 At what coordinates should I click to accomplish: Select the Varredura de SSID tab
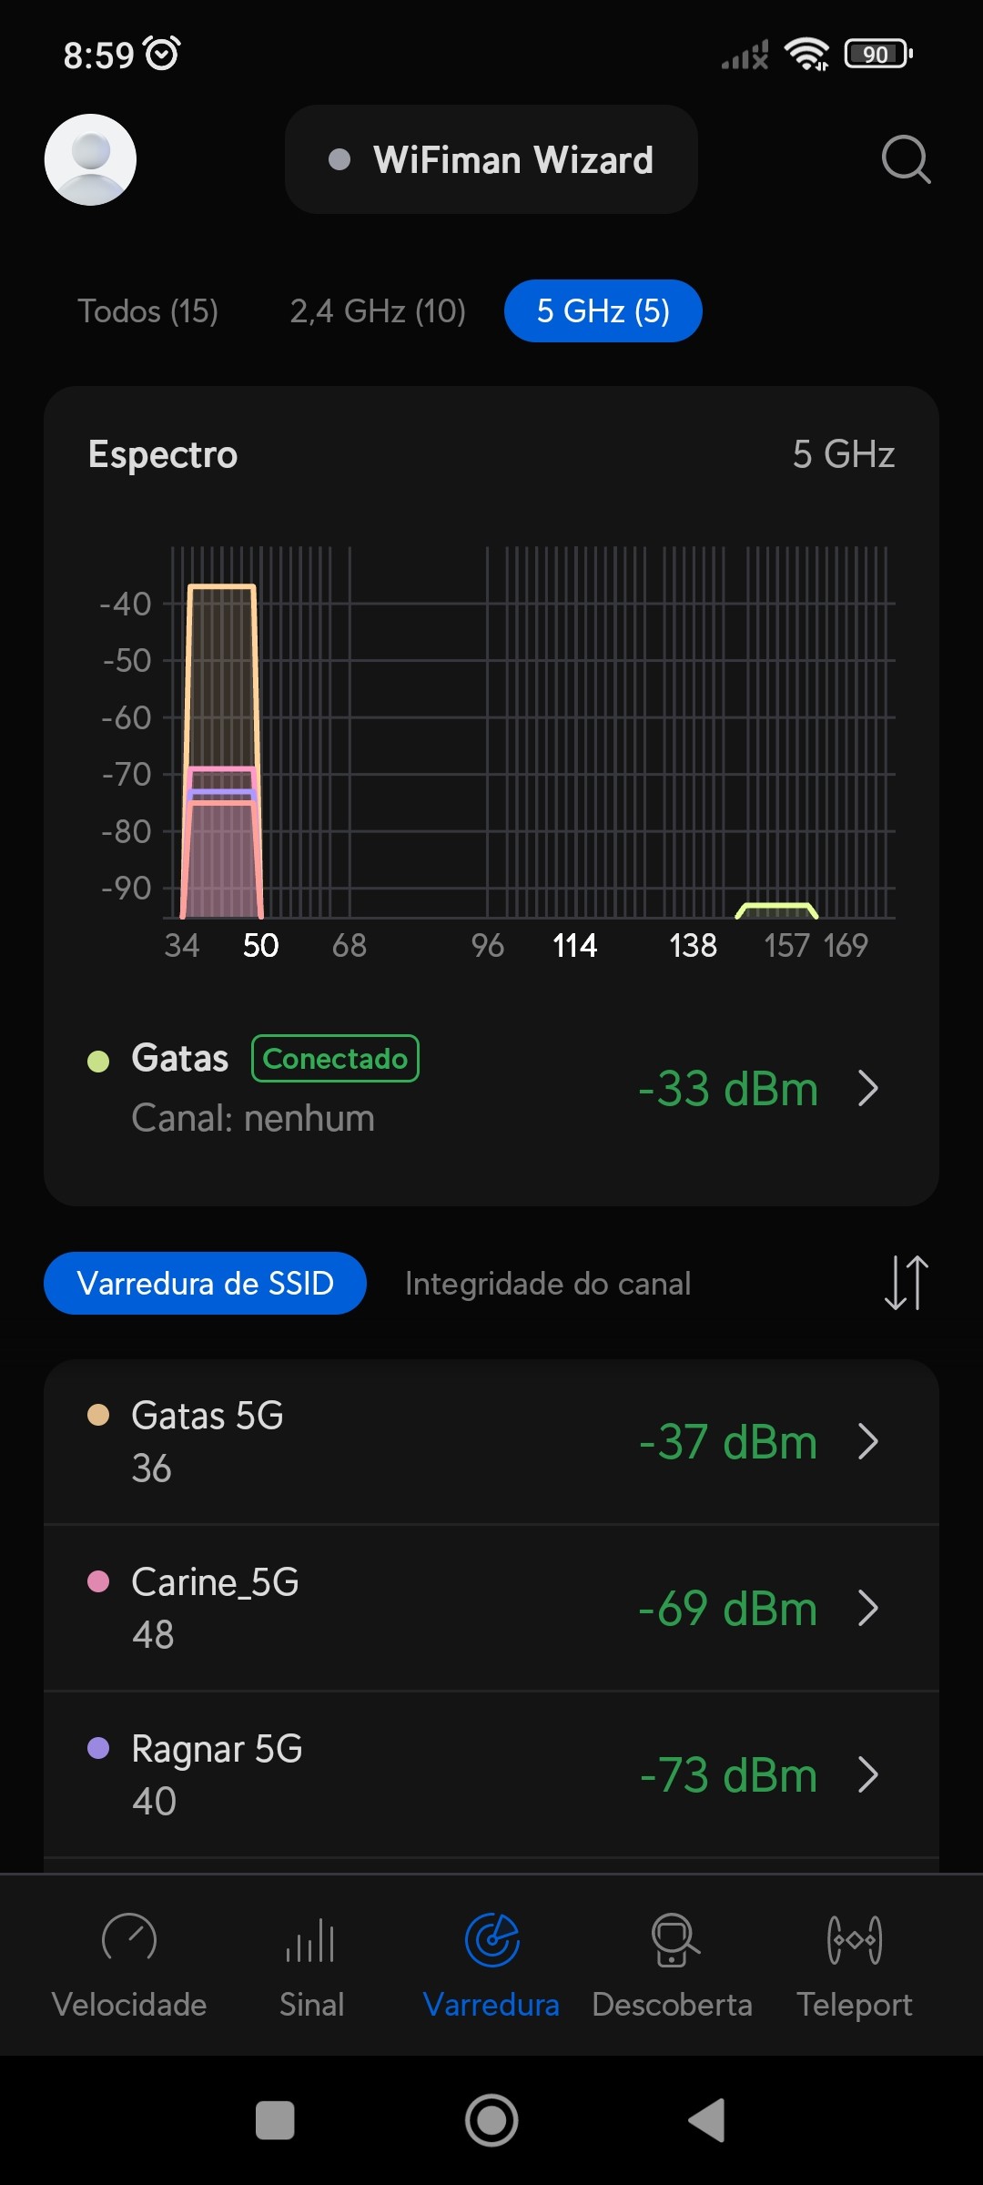pos(205,1284)
